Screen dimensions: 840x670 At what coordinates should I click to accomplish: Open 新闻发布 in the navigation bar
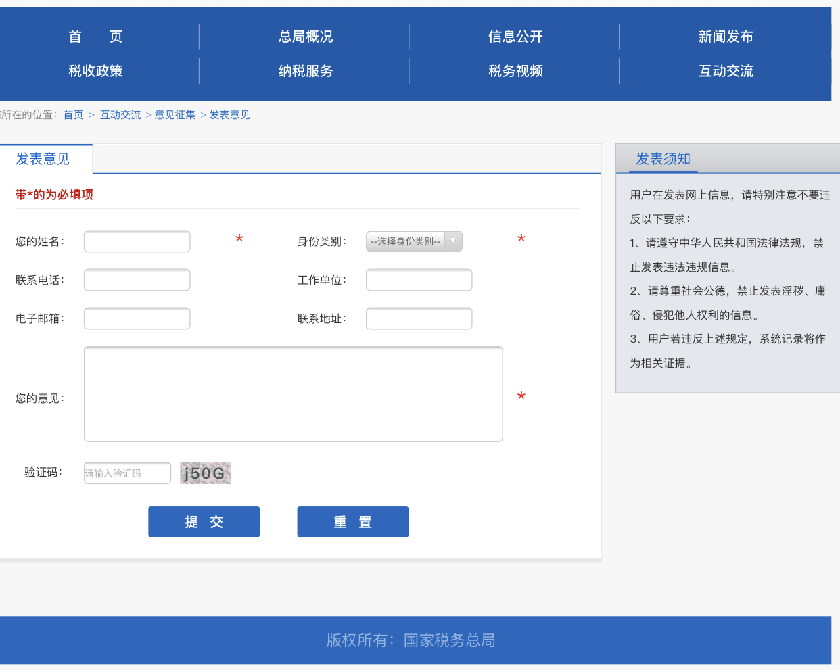pos(725,37)
